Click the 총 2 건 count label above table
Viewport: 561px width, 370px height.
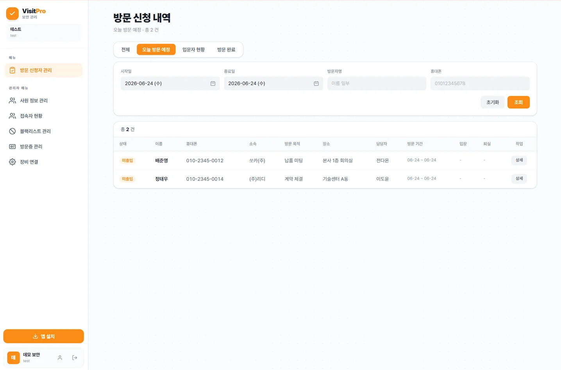(x=127, y=129)
